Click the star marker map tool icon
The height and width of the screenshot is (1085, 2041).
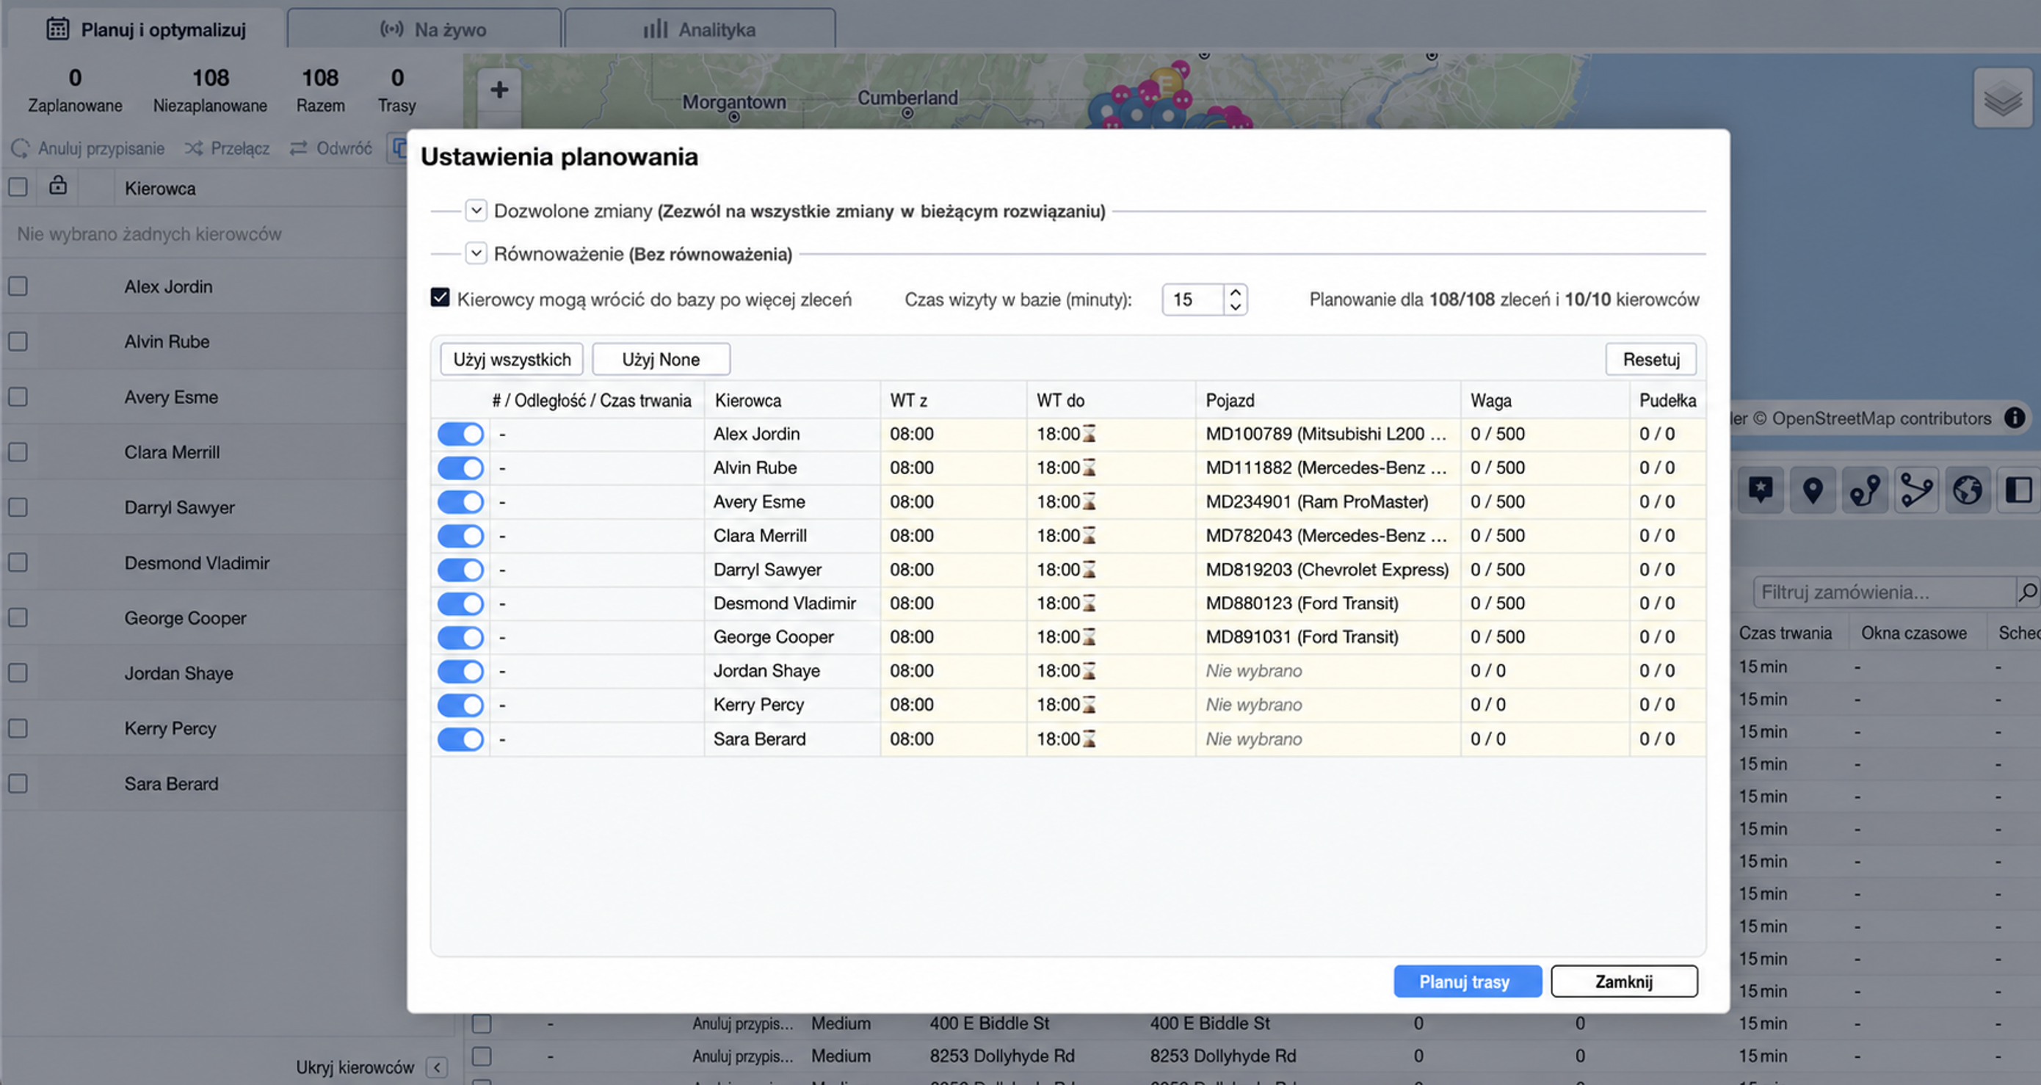pos(1761,490)
